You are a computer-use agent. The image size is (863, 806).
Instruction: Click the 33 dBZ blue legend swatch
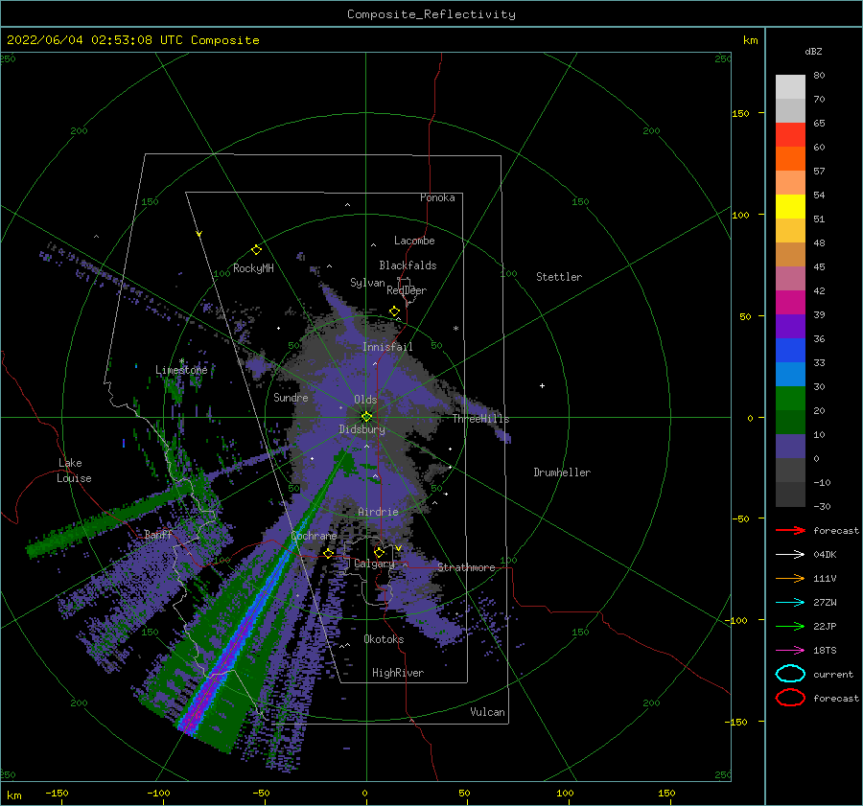click(790, 374)
